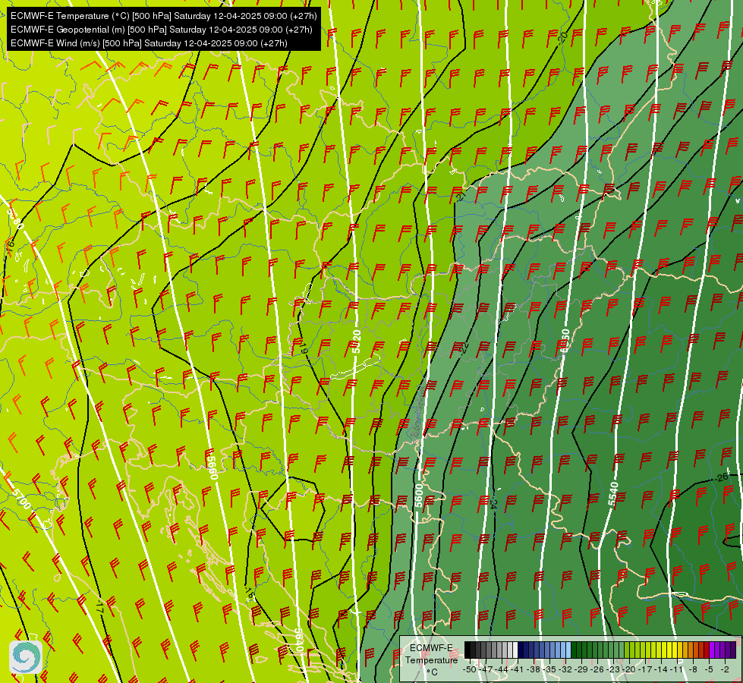Viewport: 743px width, 683px height.
Task: Click the -8 legend tick label
Action: (x=693, y=670)
